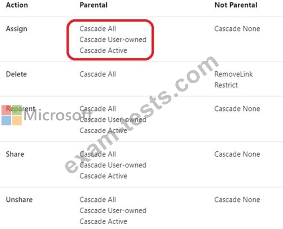Click the RemoveLink option

233,74
